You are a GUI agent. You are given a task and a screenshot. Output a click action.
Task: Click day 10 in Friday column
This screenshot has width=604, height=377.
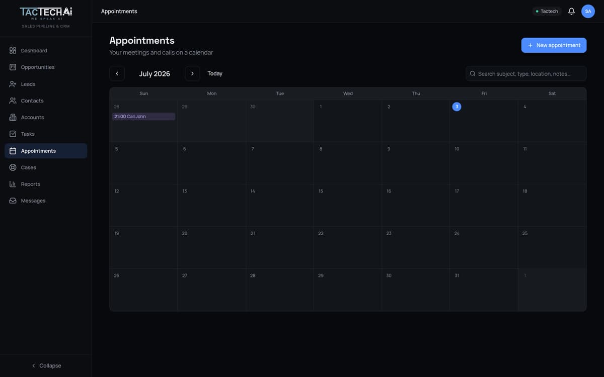coord(484,163)
